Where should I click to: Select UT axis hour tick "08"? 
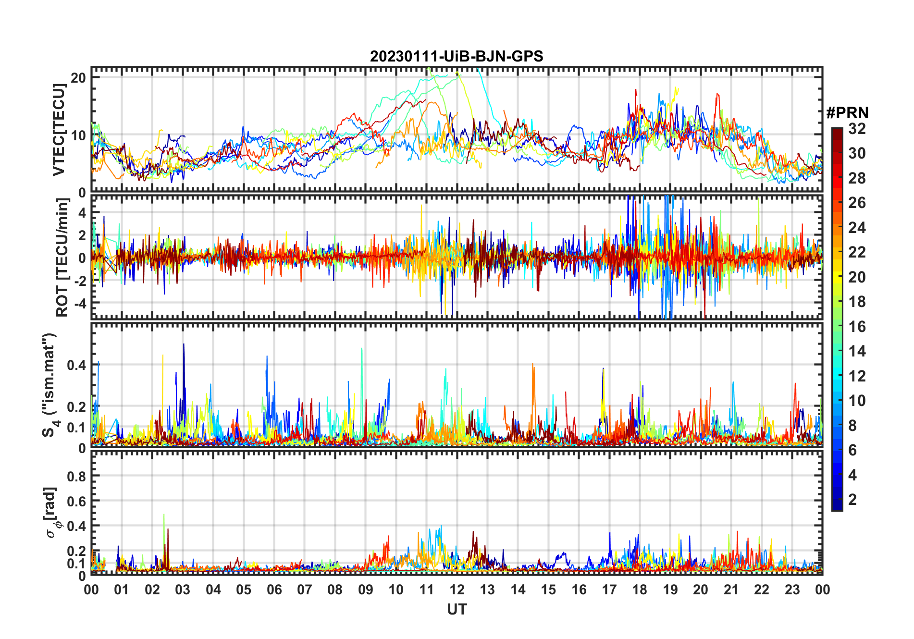pos(335,590)
